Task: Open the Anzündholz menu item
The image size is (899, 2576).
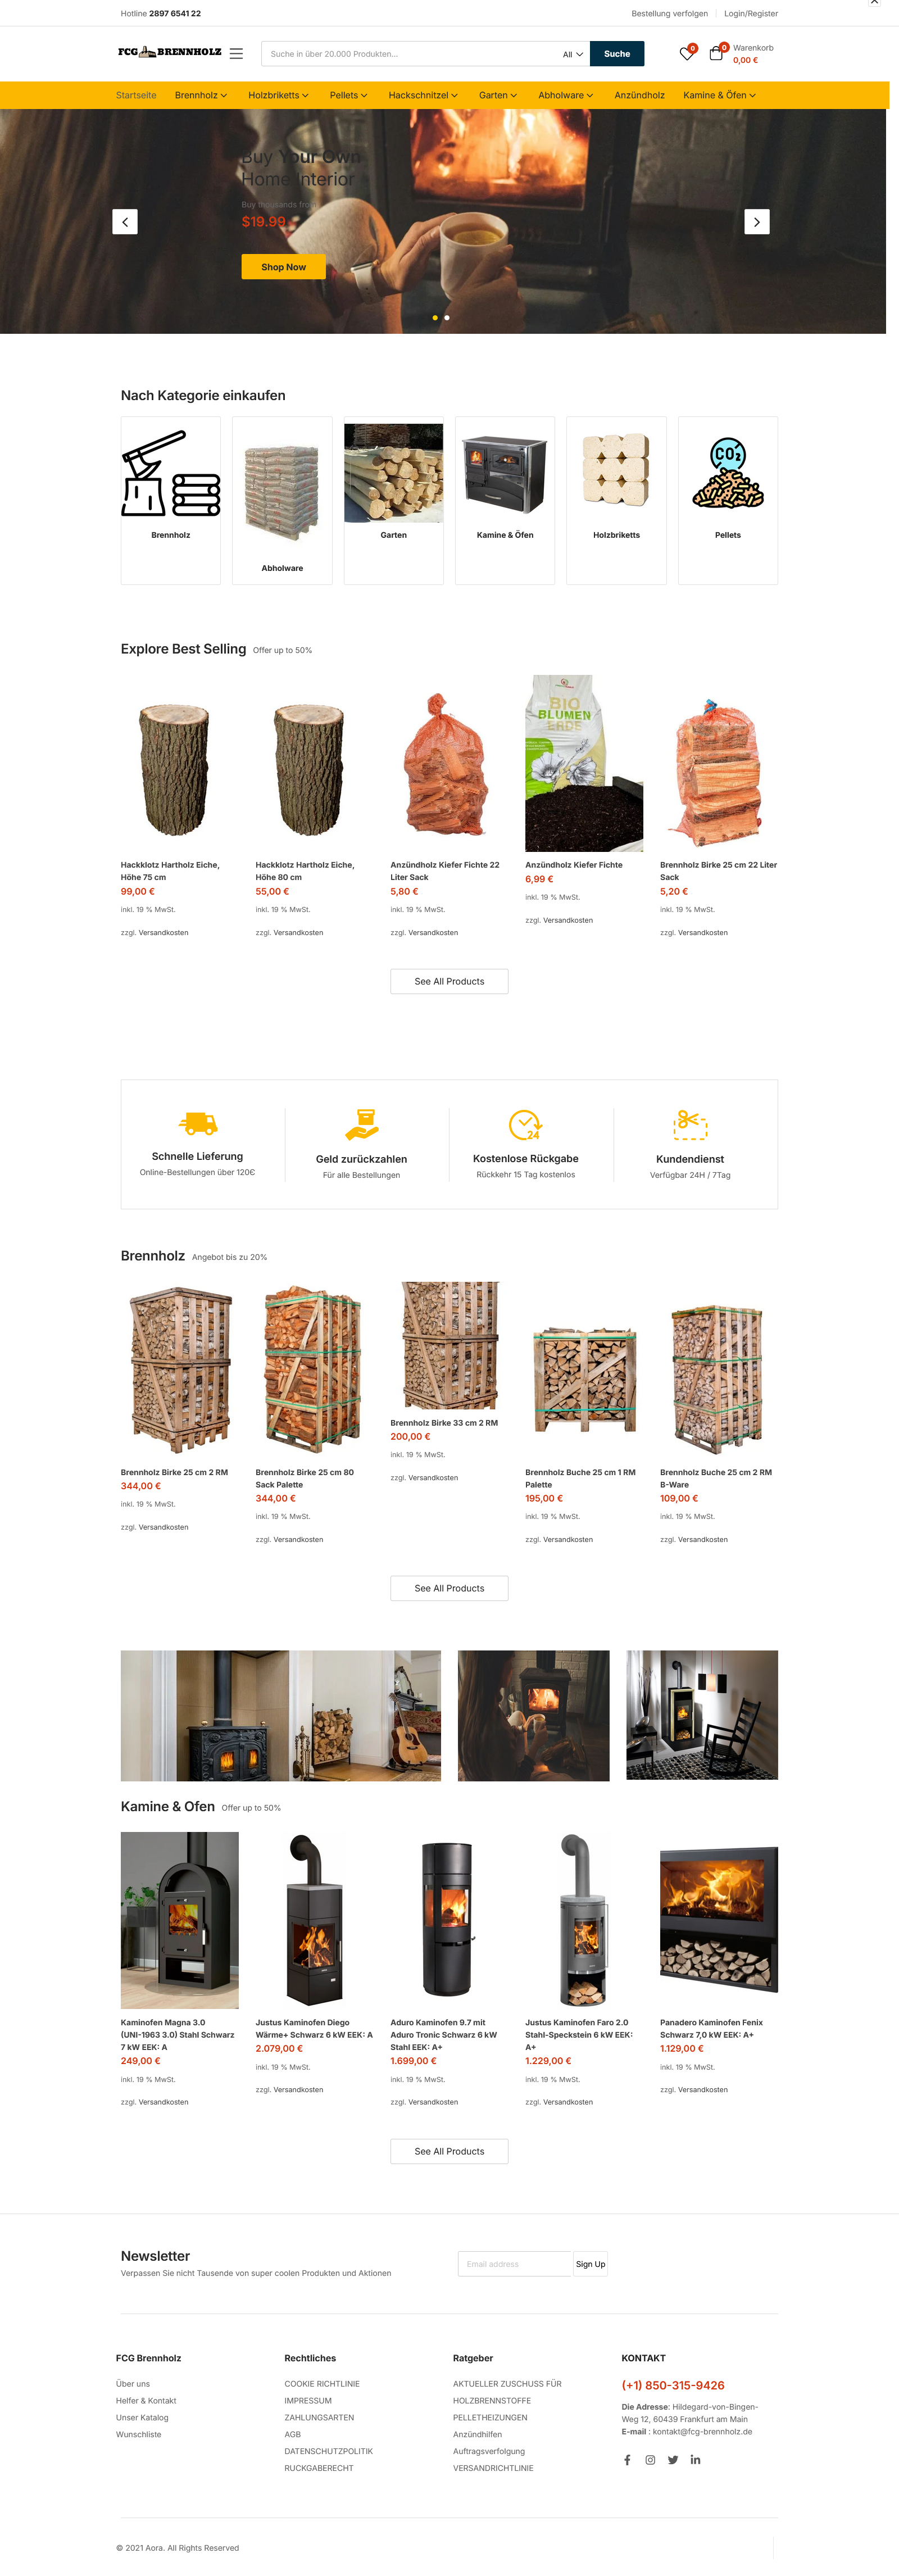Action: (x=639, y=95)
